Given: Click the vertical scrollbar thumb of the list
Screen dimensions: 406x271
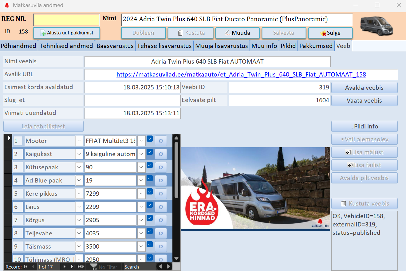Looking at the screenshot, I should coord(176,170).
